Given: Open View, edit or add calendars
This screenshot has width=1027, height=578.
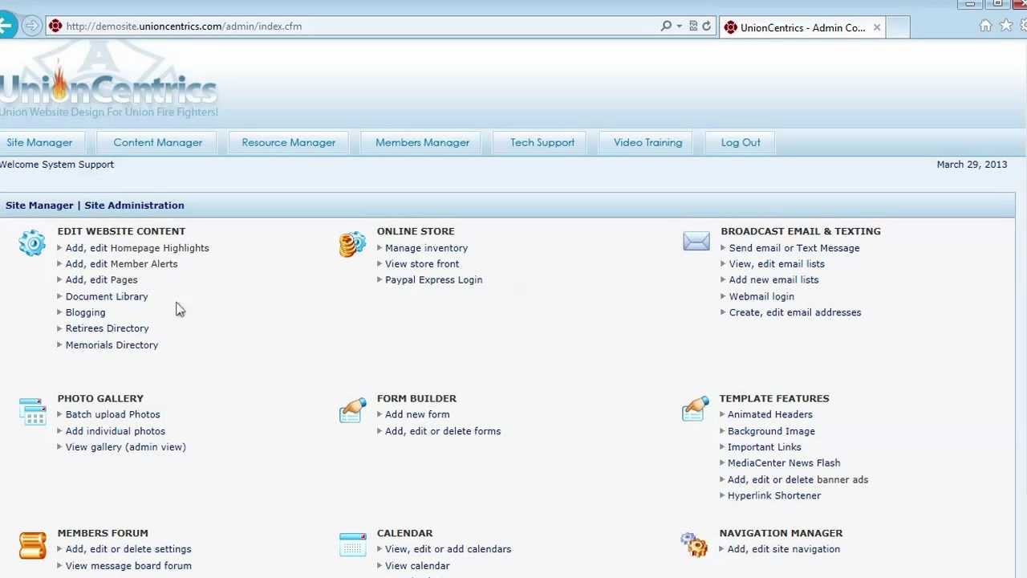Looking at the screenshot, I should click(449, 549).
